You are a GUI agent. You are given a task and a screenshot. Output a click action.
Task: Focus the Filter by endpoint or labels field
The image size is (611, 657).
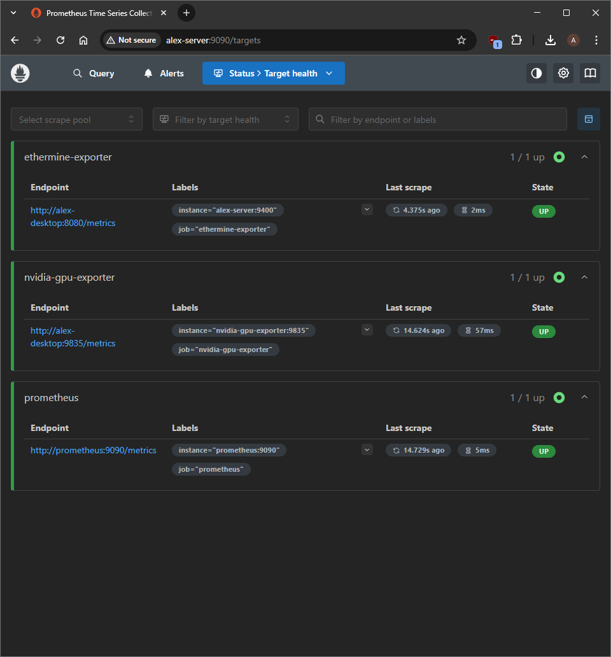(x=438, y=120)
